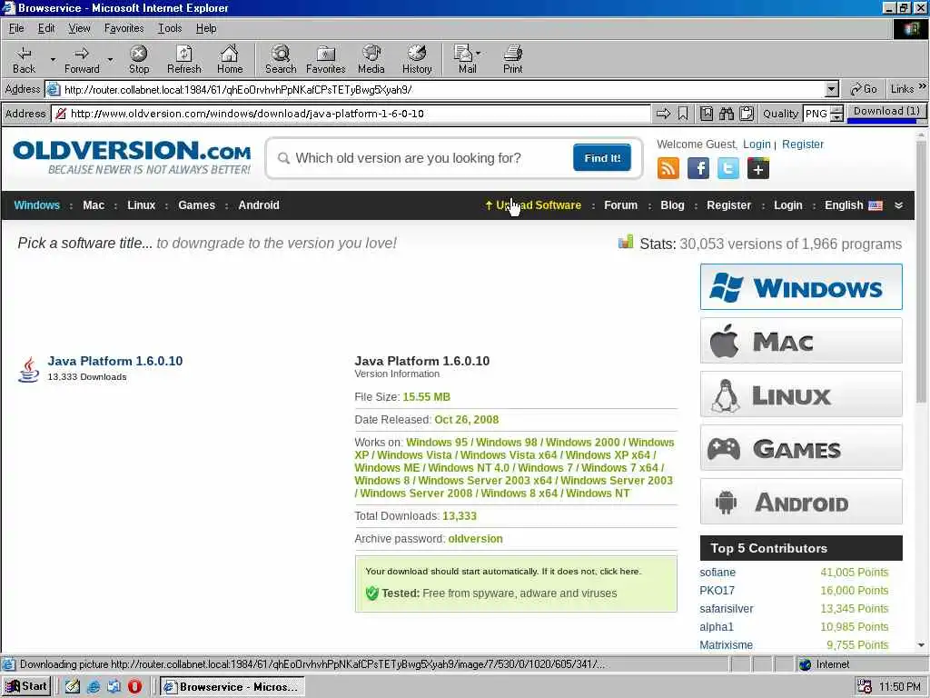The width and height of the screenshot is (930, 698).
Task: Print the current page
Action: [x=512, y=59]
